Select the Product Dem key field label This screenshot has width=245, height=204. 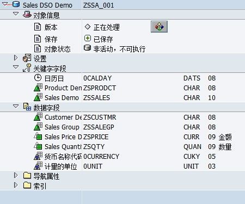63,88
